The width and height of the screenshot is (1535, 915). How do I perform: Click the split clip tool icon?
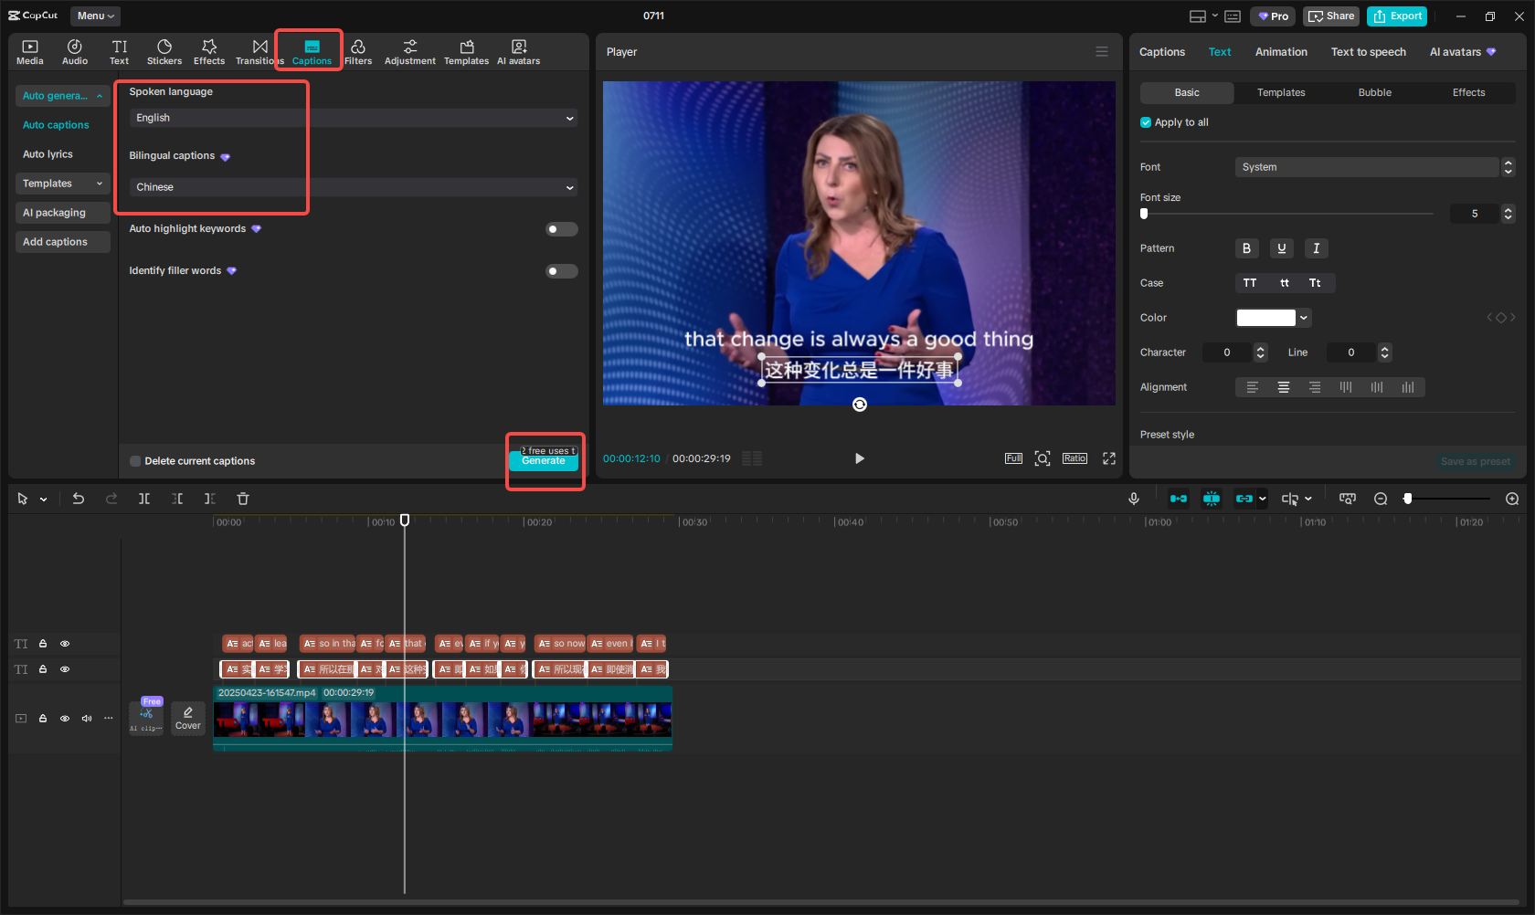click(x=144, y=499)
